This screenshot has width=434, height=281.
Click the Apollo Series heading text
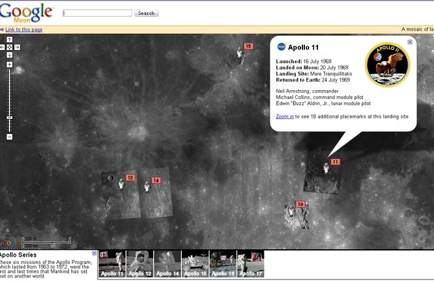coord(18,255)
